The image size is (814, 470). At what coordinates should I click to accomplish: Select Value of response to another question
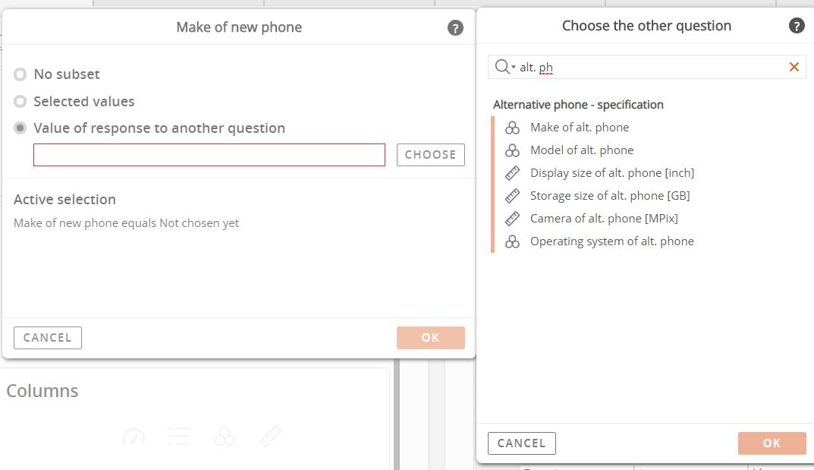(20, 128)
